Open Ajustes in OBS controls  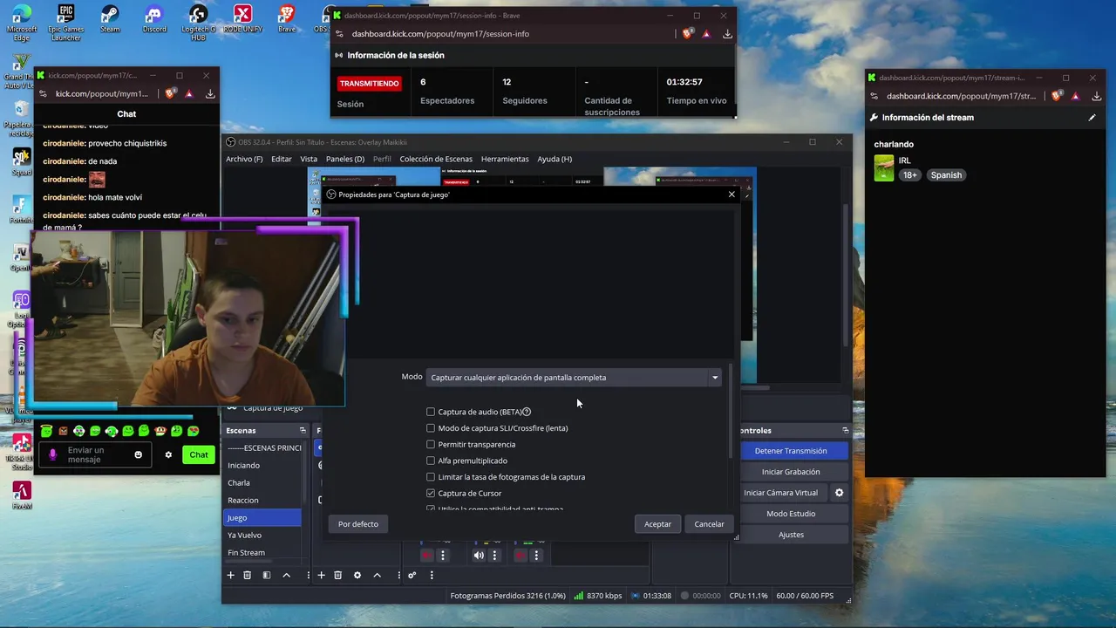(x=791, y=535)
